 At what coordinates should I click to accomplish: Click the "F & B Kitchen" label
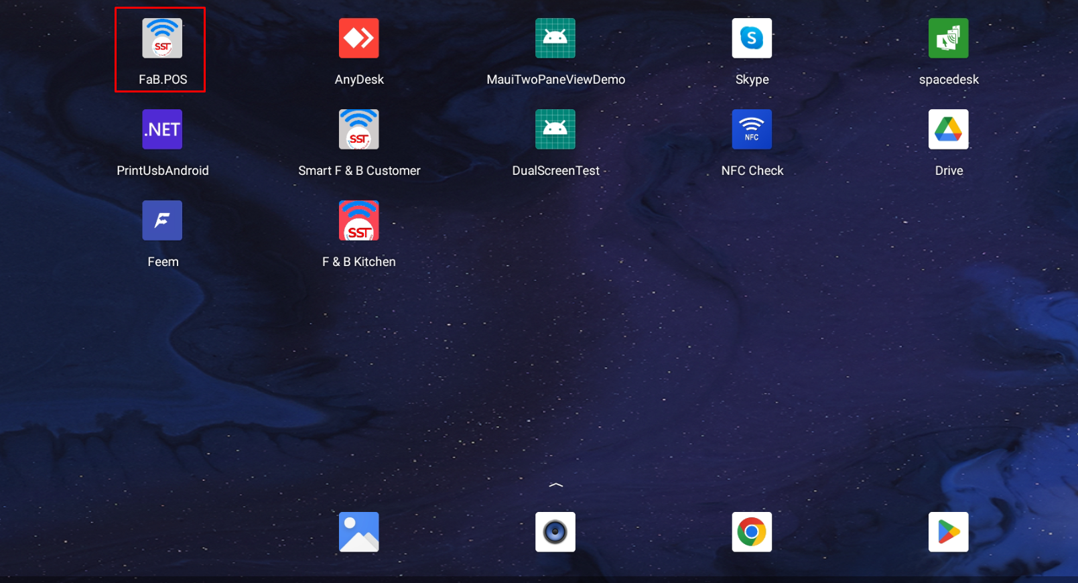[358, 262]
